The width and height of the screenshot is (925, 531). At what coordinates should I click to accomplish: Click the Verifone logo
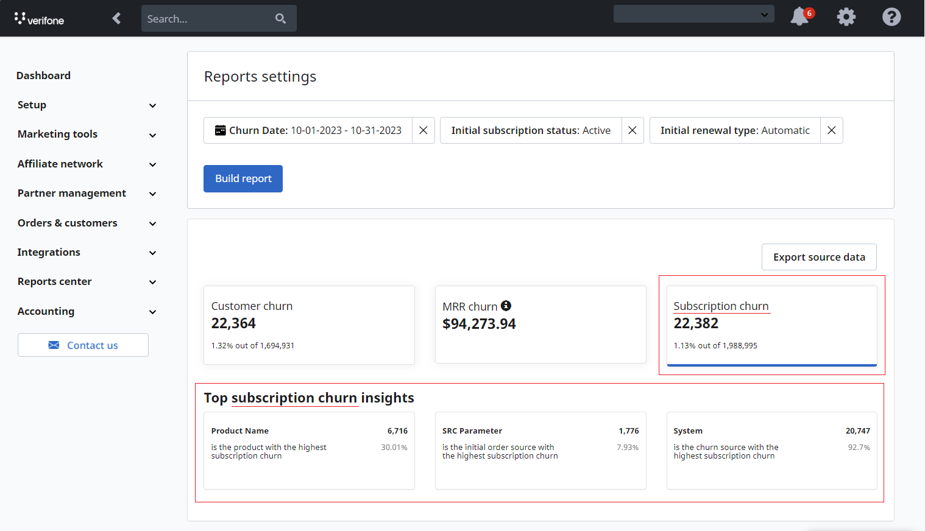pos(39,18)
